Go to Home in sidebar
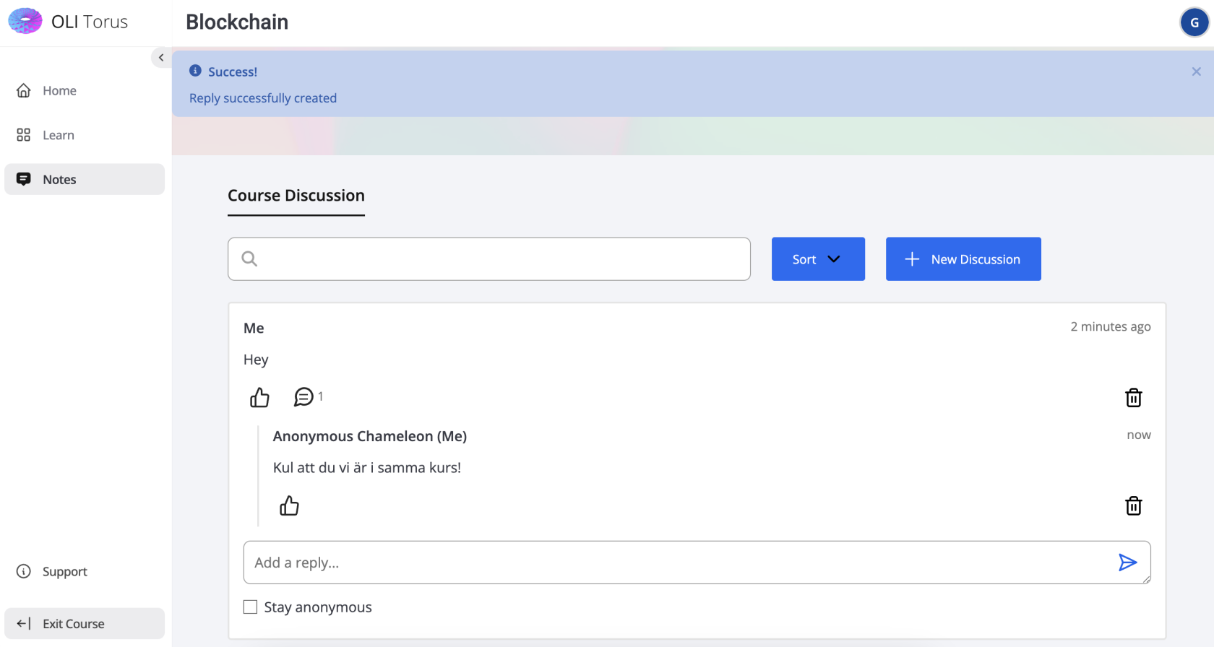Screen dimensions: 1214x647 click(59, 91)
